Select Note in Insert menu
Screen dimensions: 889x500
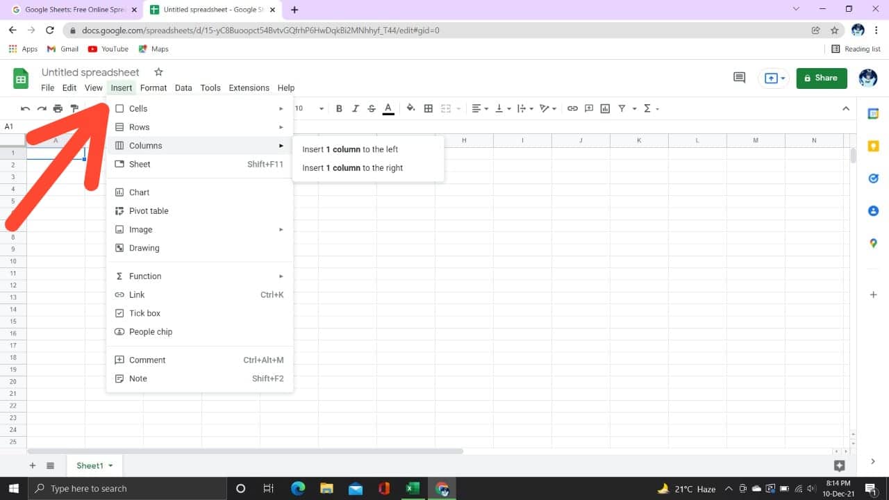(x=200, y=378)
